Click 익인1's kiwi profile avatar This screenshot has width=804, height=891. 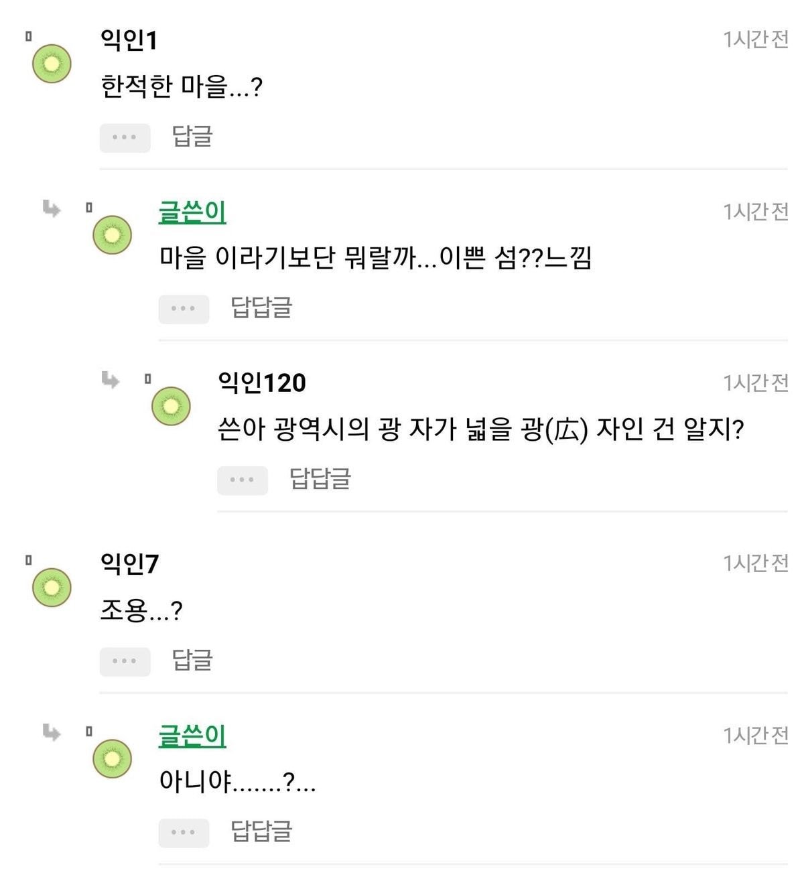tap(52, 64)
